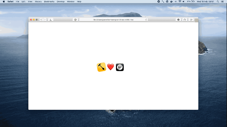Go back using Safari's back arrow
This screenshot has height=127, width=227.
[x=41, y=20]
